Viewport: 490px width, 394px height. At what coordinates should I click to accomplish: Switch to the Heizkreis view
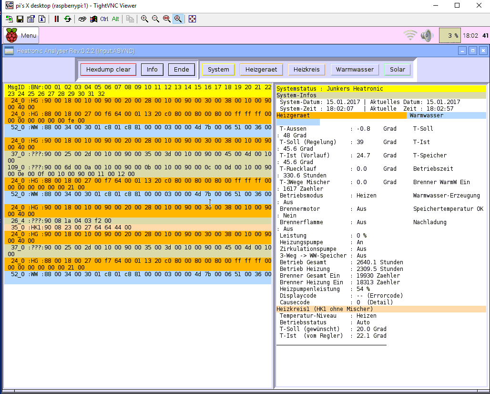[306, 70]
